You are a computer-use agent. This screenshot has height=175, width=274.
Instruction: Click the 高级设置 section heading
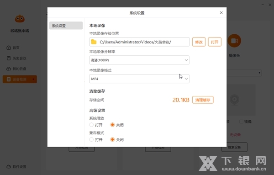click(x=97, y=110)
